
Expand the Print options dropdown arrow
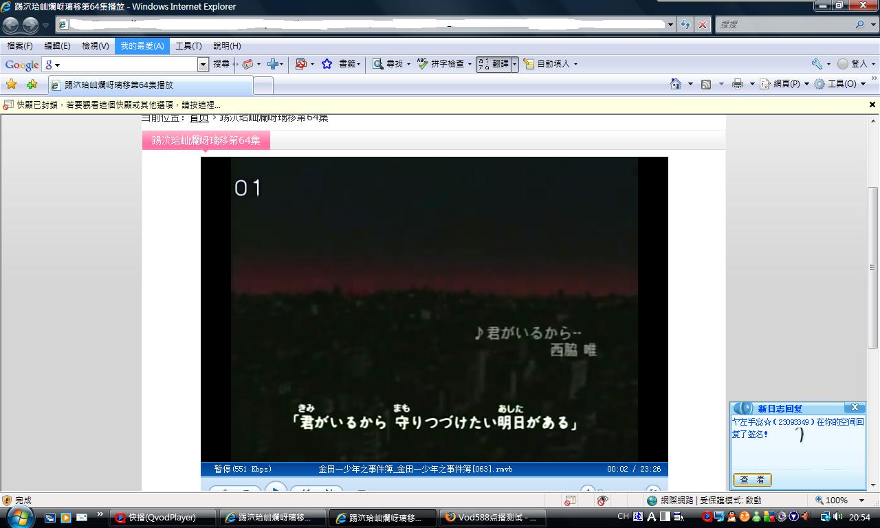pyautogui.click(x=751, y=84)
